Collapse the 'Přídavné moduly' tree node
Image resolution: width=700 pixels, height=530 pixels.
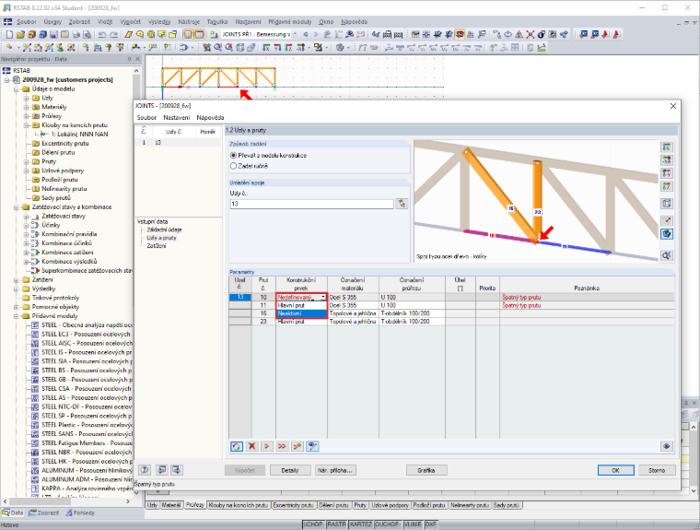(17, 316)
